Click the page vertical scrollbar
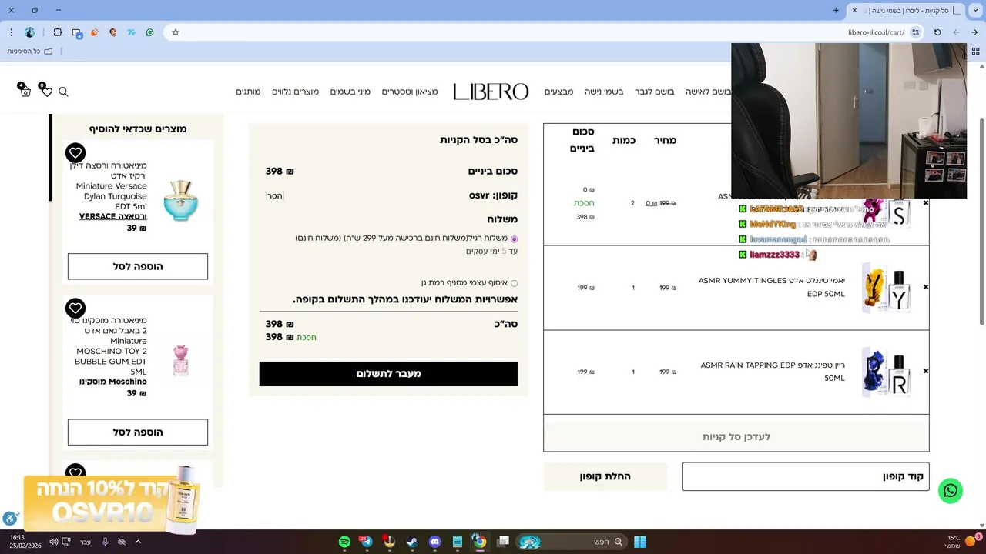This screenshot has height=554, width=986. point(981,222)
